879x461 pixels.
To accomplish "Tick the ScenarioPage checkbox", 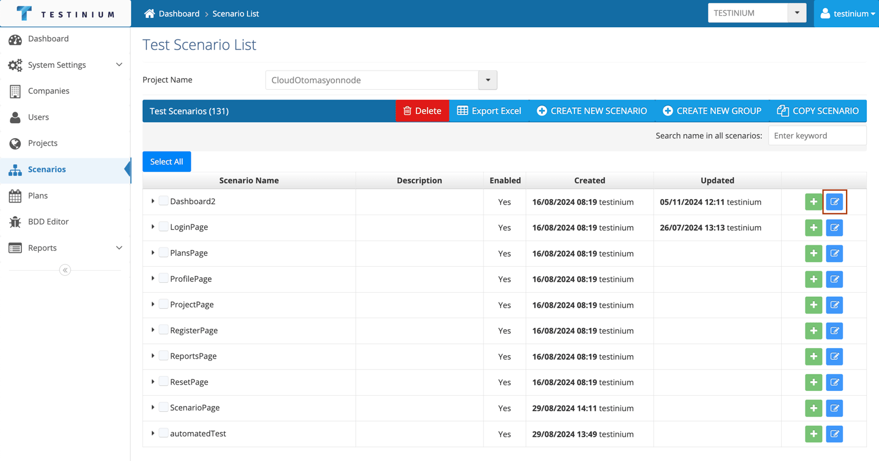I will pos(164,407).
